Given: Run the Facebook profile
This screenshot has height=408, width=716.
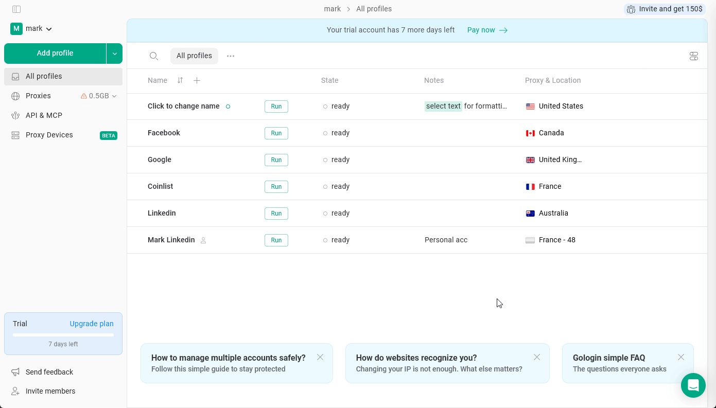Looking at the screenshot, I should [x=276, y=133].
